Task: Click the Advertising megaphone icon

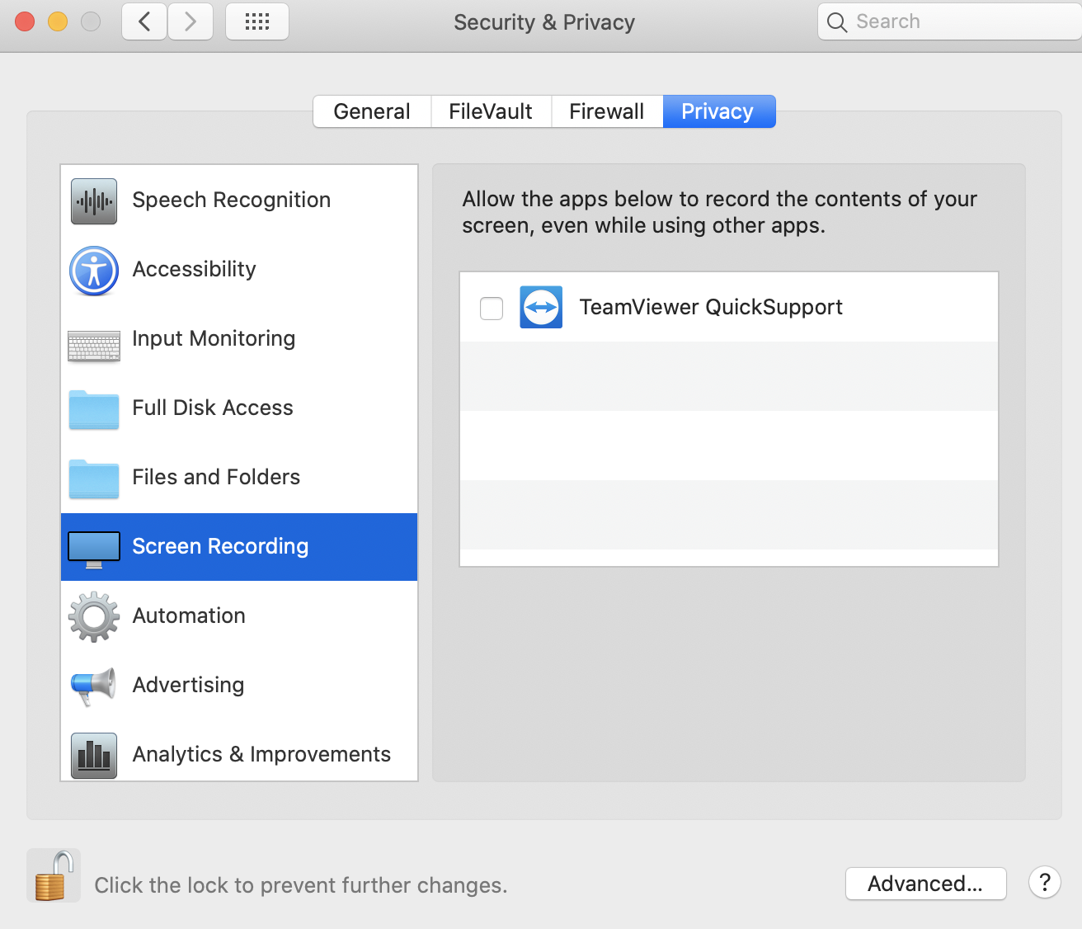Action: (93, 686)
